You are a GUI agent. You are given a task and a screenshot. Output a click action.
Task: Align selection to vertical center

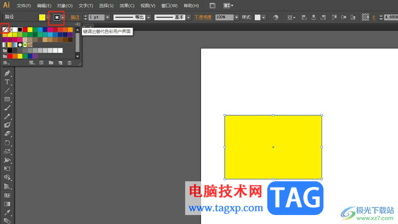point(344,17)
